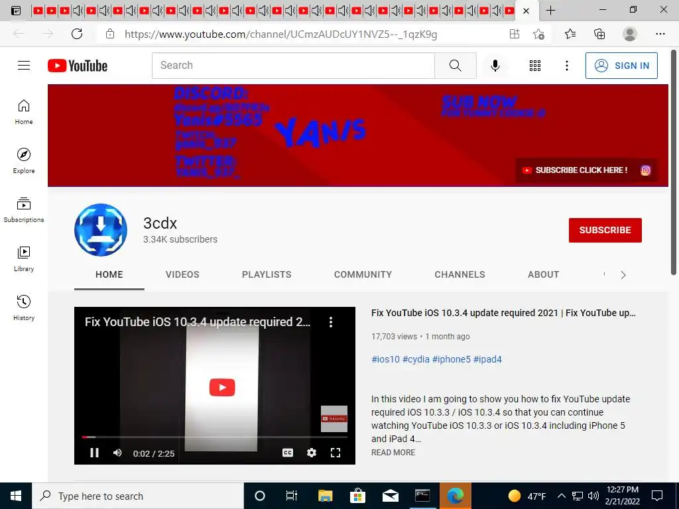
Task: Open Edge settings and more menu
Action: pos(660,34)
